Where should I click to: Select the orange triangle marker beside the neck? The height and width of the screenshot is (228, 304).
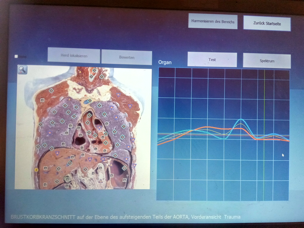pyautogui.click(x=80, y=72)
